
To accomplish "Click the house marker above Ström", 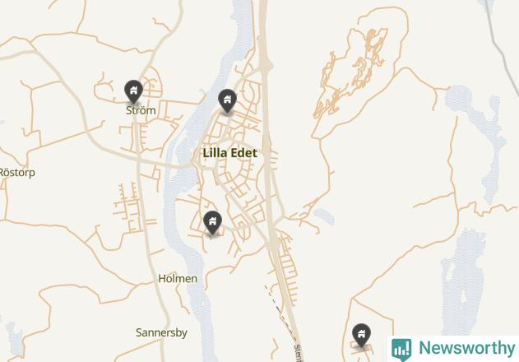I will [133, 91].
